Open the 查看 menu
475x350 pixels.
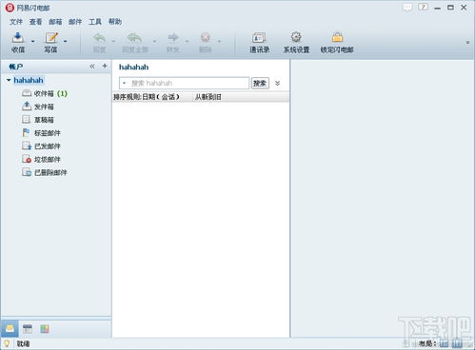[35, 22]
